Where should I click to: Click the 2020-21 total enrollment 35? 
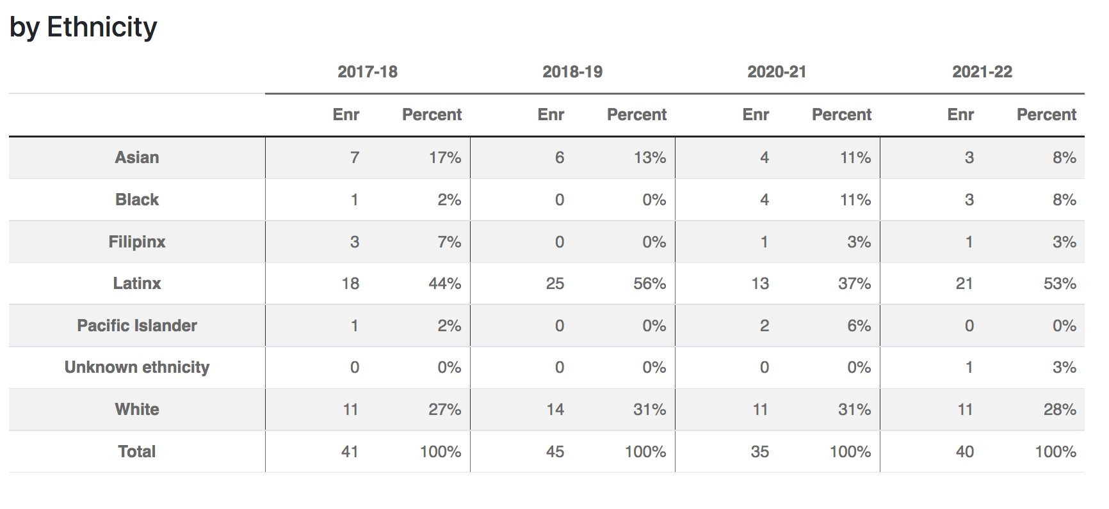(759, 451)
